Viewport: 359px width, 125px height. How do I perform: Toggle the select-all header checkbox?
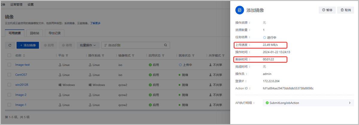point(9,56)
